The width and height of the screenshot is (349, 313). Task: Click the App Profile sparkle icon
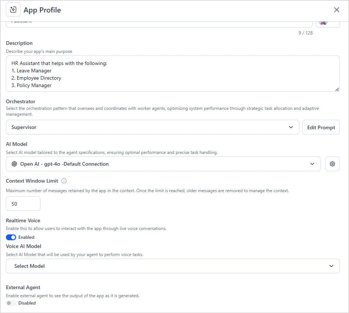[x=13, y=10]
